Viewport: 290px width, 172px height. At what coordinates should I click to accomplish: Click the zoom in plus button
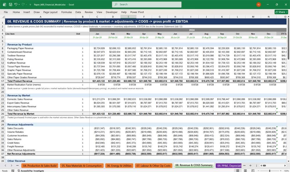point(280,171)
